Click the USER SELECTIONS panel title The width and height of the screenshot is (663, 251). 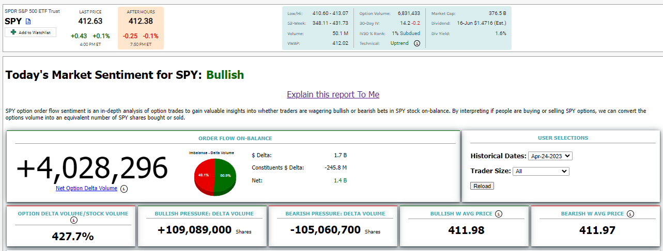[x=563, y=138]
